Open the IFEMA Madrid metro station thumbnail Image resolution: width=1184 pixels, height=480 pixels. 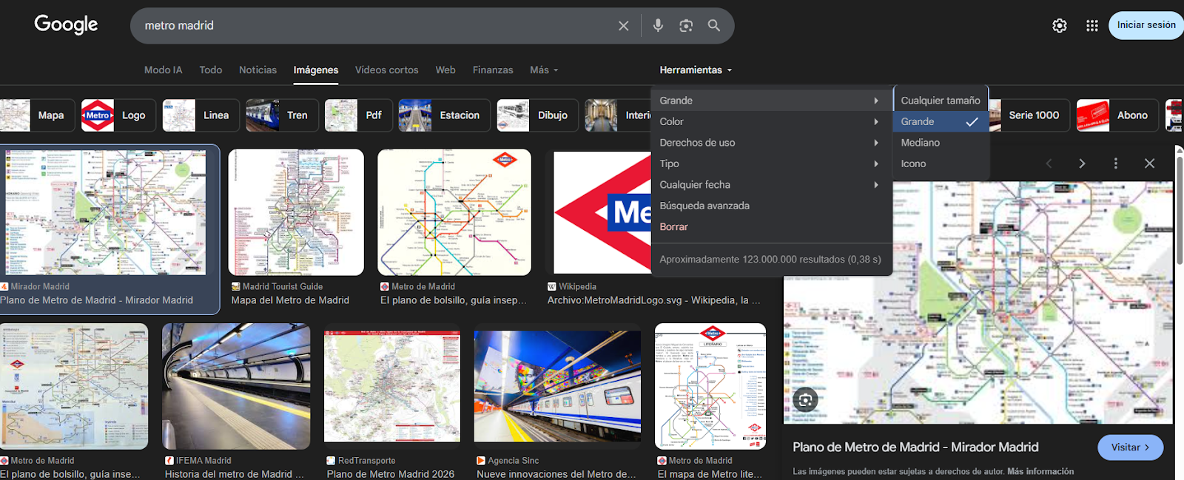point(236,386)
